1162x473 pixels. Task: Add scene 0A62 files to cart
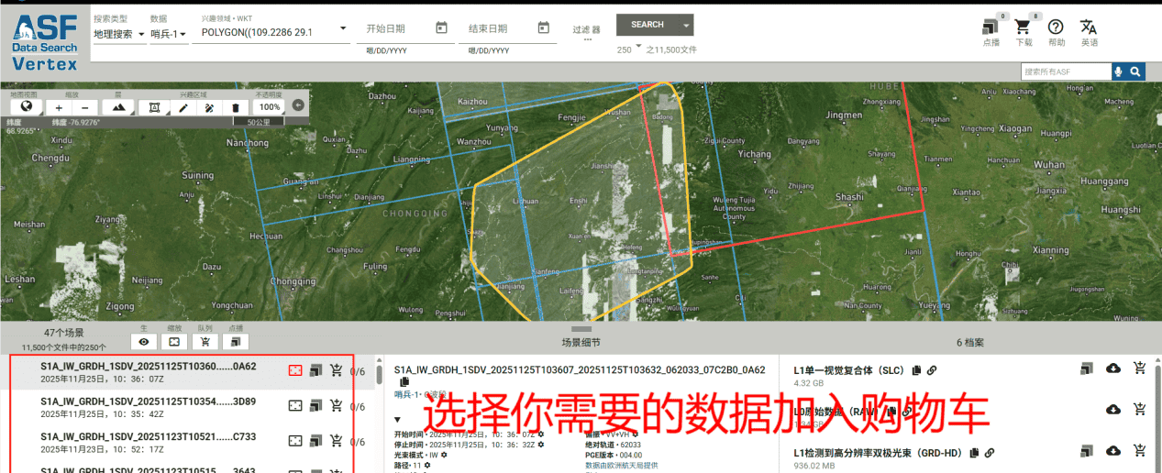point(336,370)
